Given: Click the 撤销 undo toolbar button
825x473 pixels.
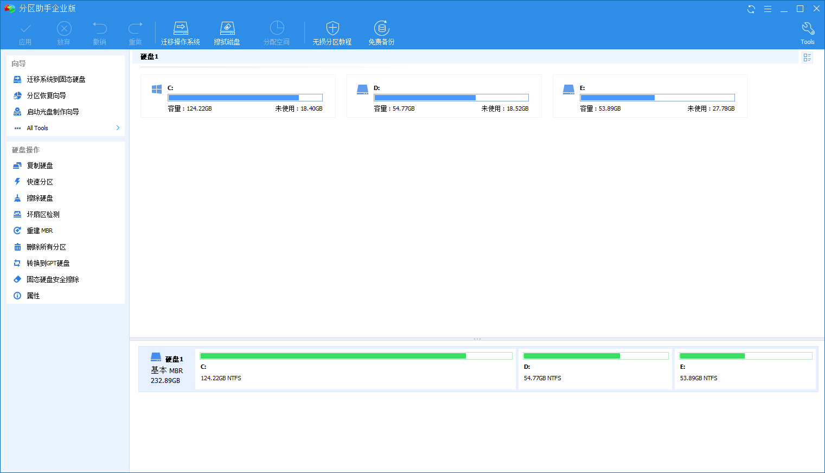Looking at the screenshot, I should click(x=99, y=33).
